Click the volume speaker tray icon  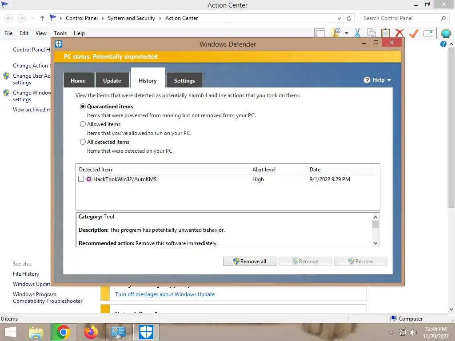pos(413,333)
